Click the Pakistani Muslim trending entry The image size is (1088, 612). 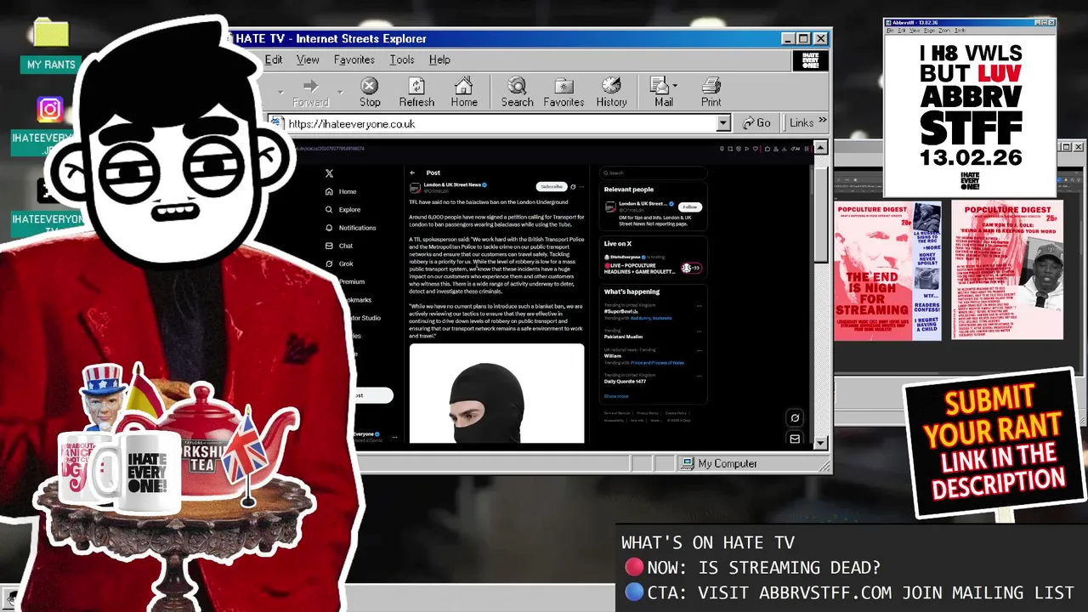[x=623, y=337]
